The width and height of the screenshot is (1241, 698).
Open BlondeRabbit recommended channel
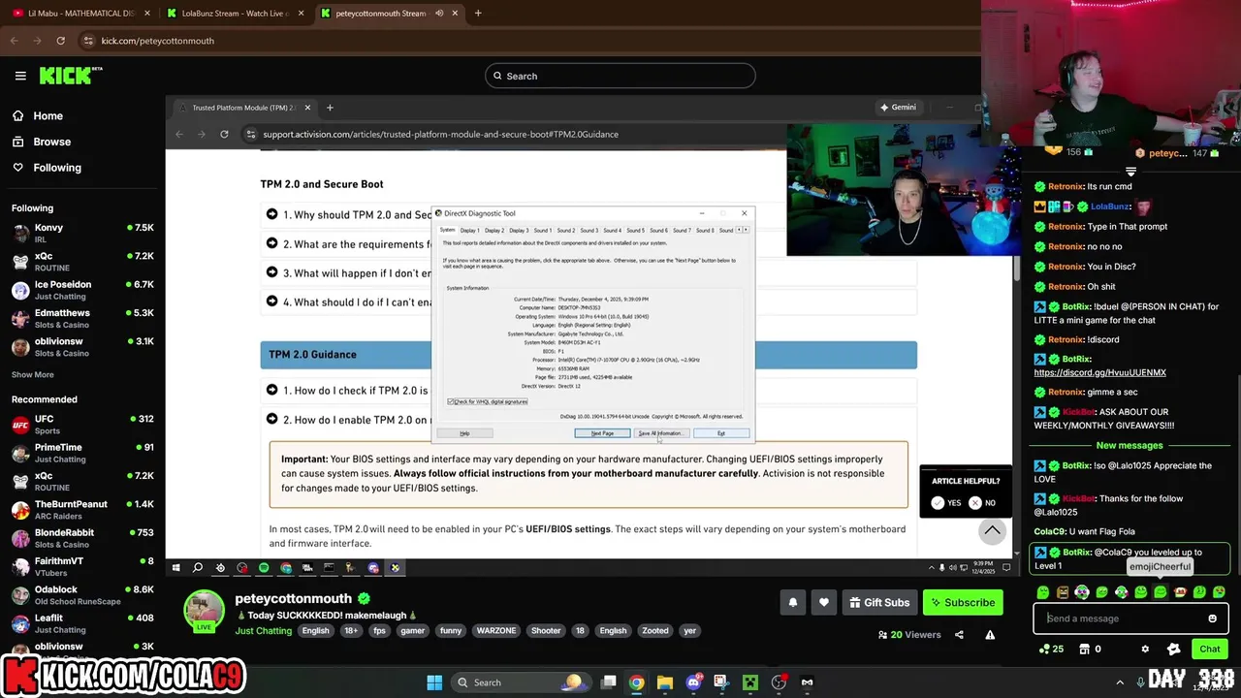pyautogui.click(x=82, y=538)
